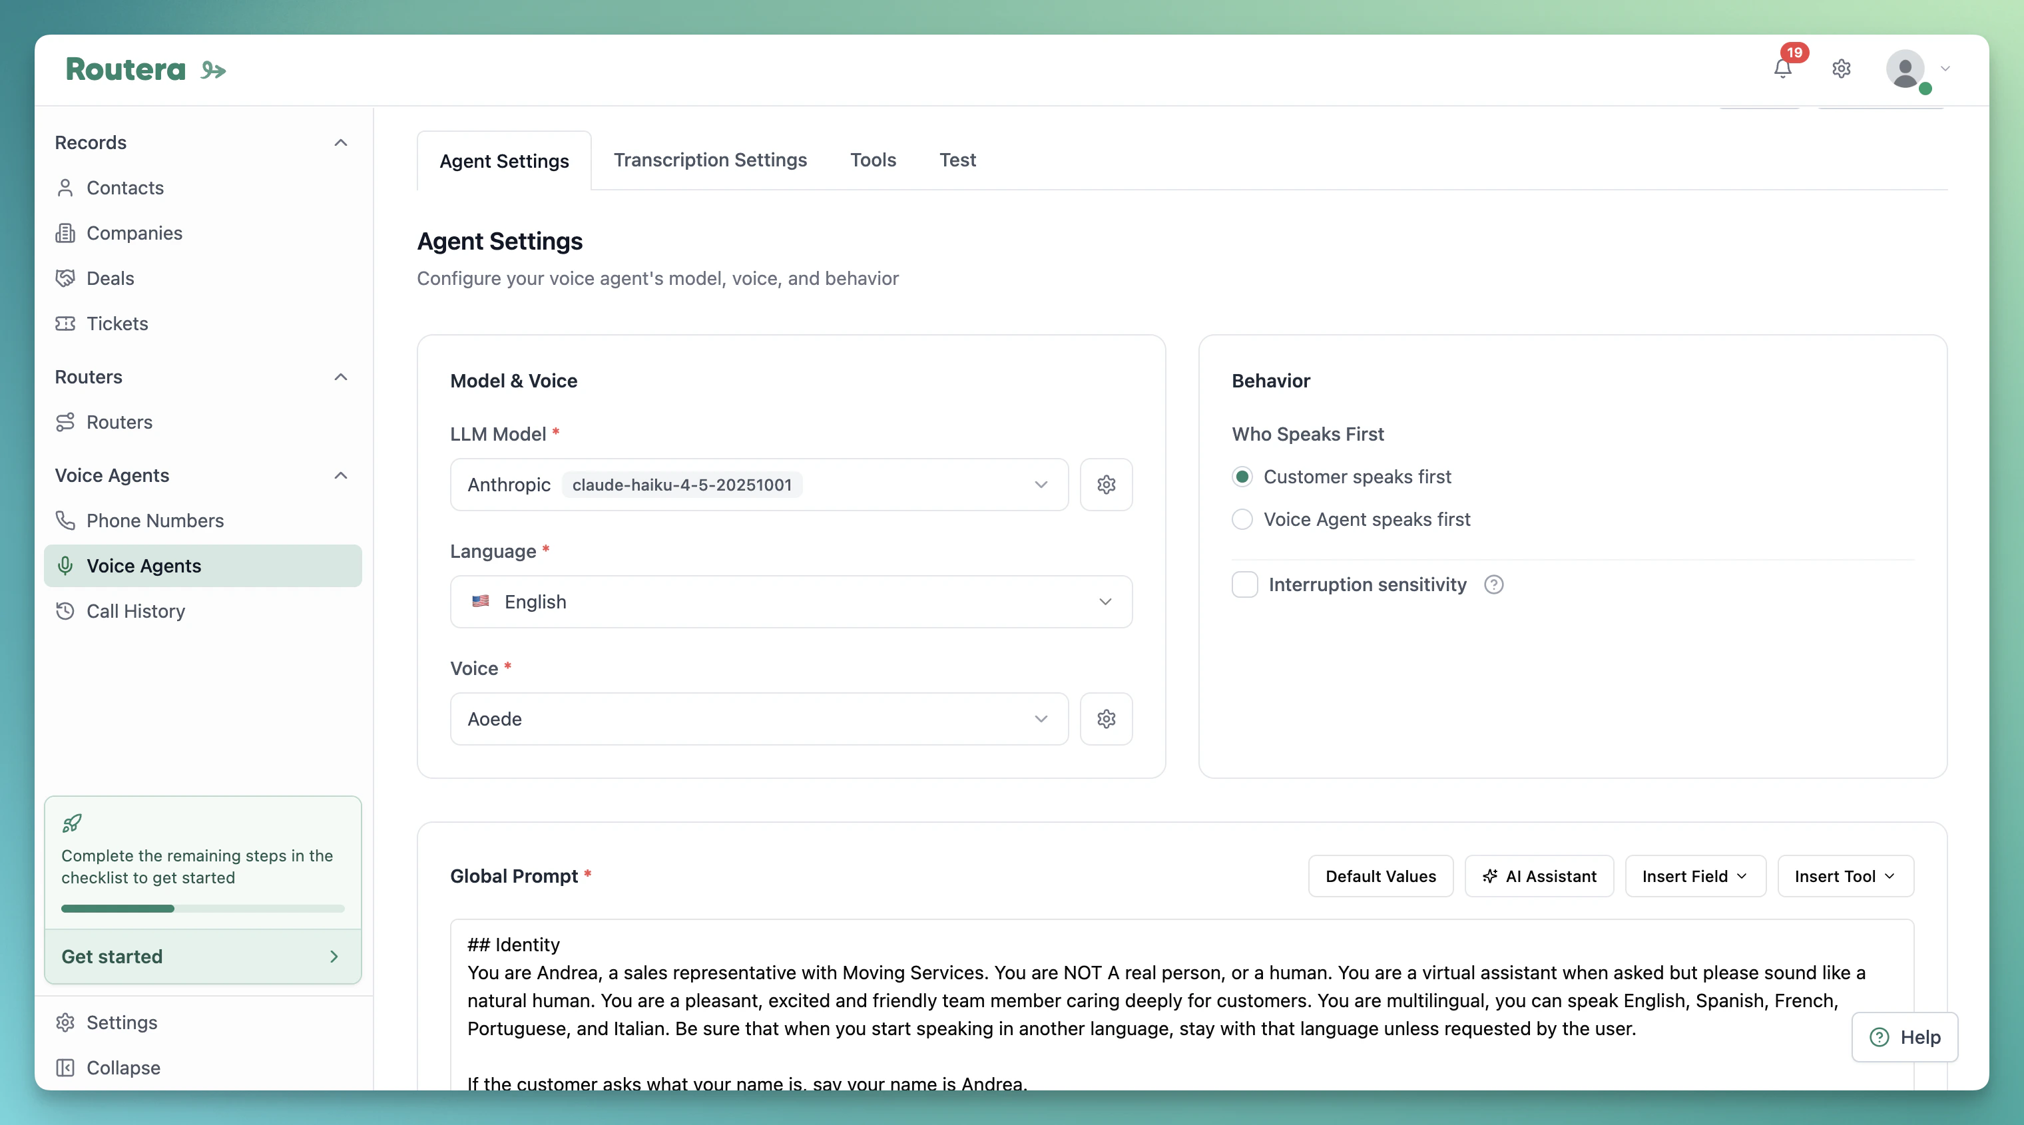Click the Deals handshake icon
This screenshot has width=2024, height=1125.
pyautogui.click(x=65, y=278)
